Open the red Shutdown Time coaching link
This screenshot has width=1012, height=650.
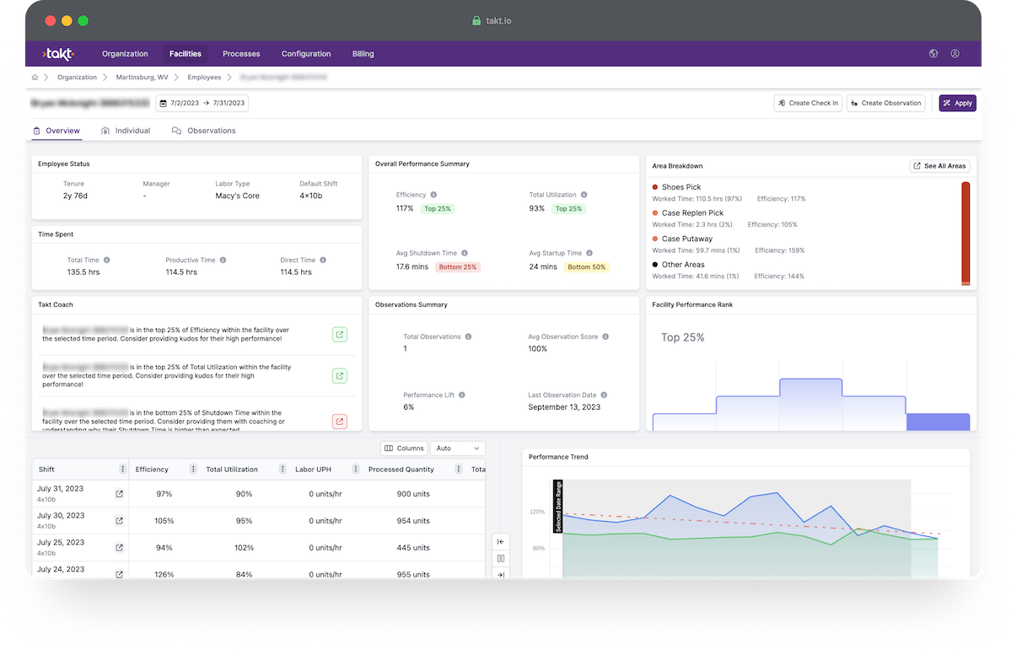(340, 422)
